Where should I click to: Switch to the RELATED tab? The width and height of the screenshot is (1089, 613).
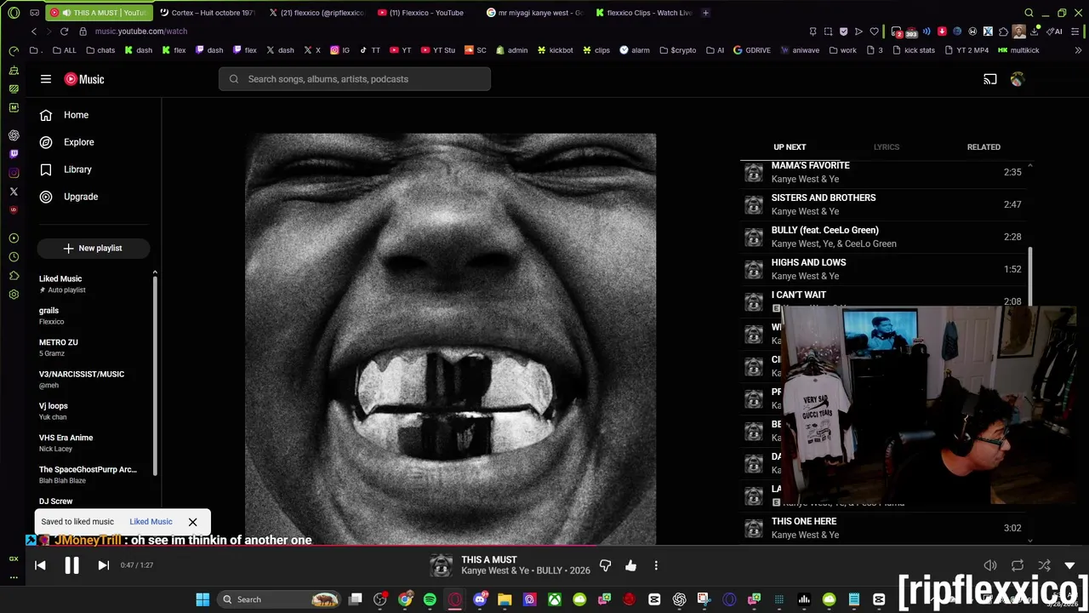(x=984, y=147)
